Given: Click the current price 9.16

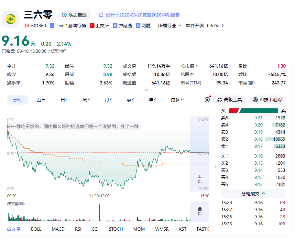Looking at the screenshot, I should 16,41.
